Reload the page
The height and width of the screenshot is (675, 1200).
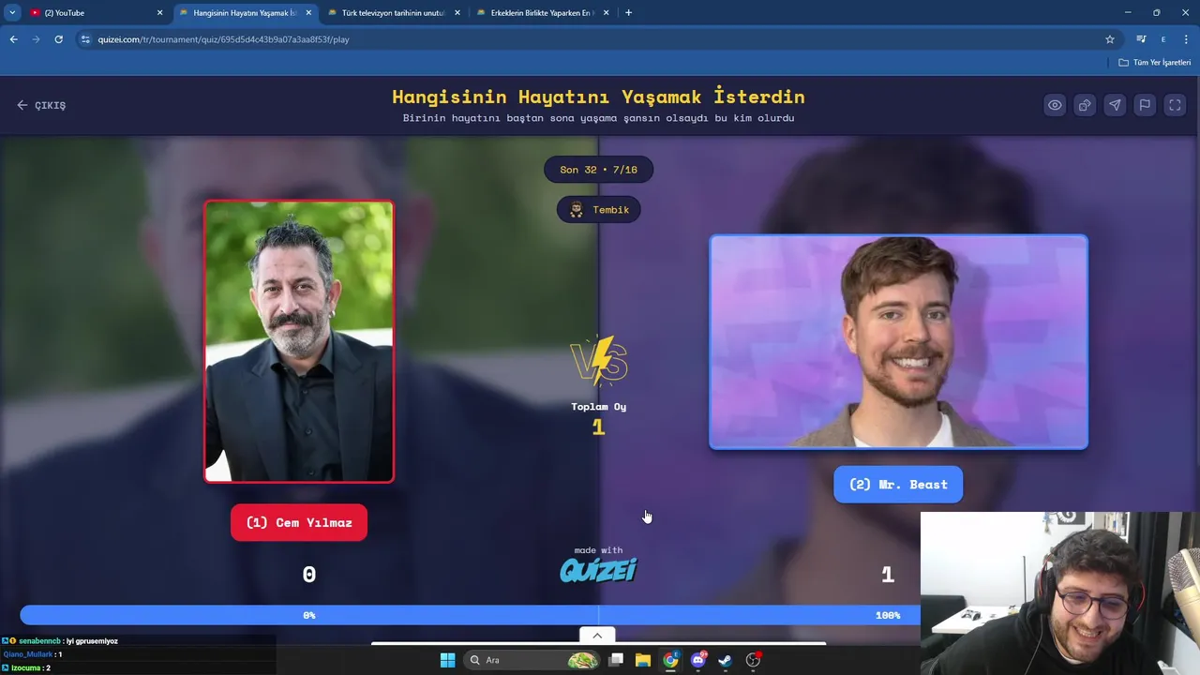tap(58, 39)
